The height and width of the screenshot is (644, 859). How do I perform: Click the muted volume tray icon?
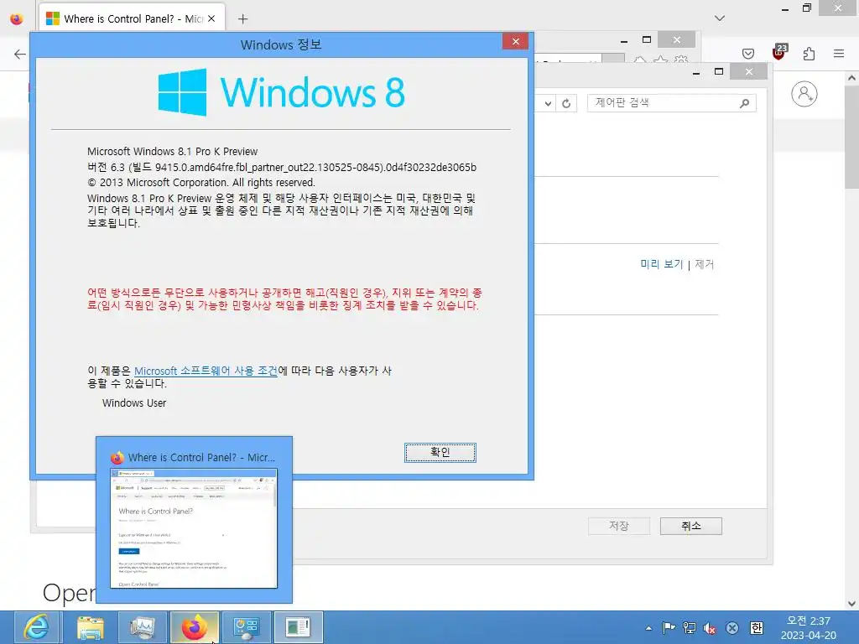point(710,628)
